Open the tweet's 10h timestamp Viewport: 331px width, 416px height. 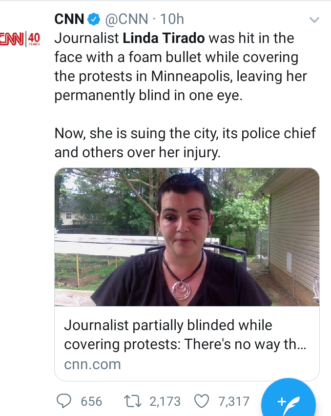pyautogui.click(x=172, y=19)
